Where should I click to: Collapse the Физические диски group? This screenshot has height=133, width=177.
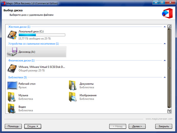point(165,61)
